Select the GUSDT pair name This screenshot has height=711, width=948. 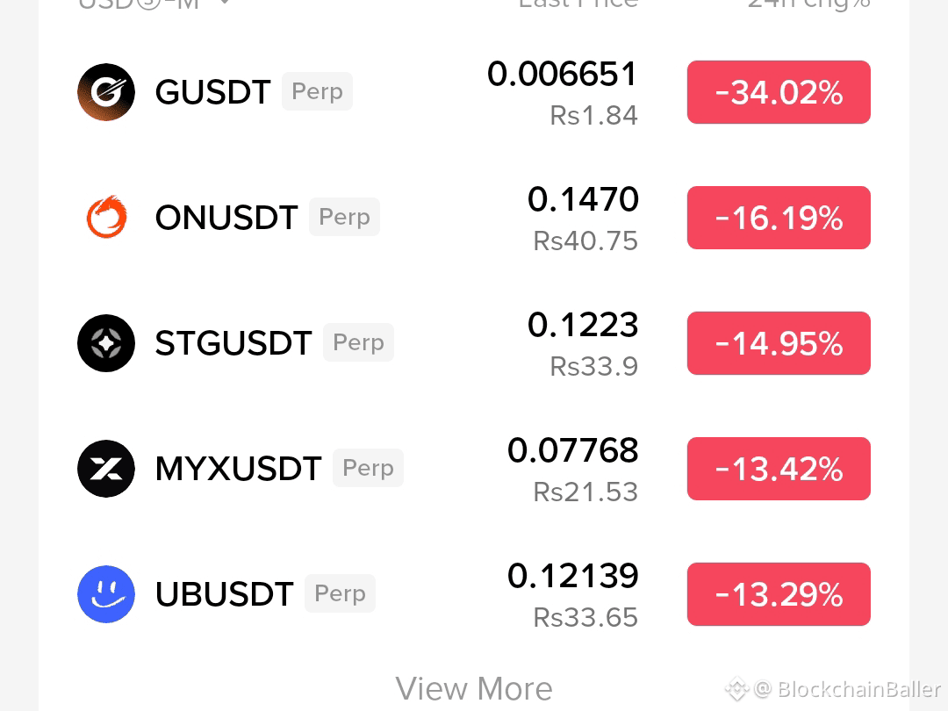[212, 92]
